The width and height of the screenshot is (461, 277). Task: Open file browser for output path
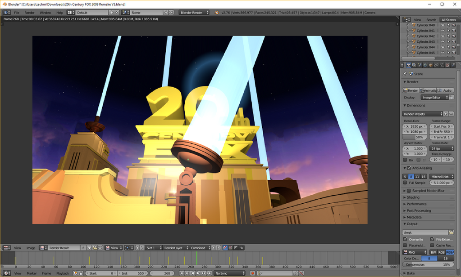tap(451, 232)
